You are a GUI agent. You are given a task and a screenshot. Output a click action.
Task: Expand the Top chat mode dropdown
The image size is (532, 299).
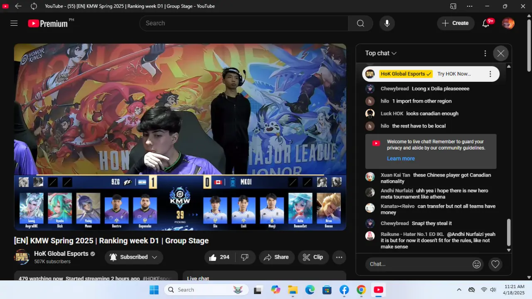tap(381, 53)
